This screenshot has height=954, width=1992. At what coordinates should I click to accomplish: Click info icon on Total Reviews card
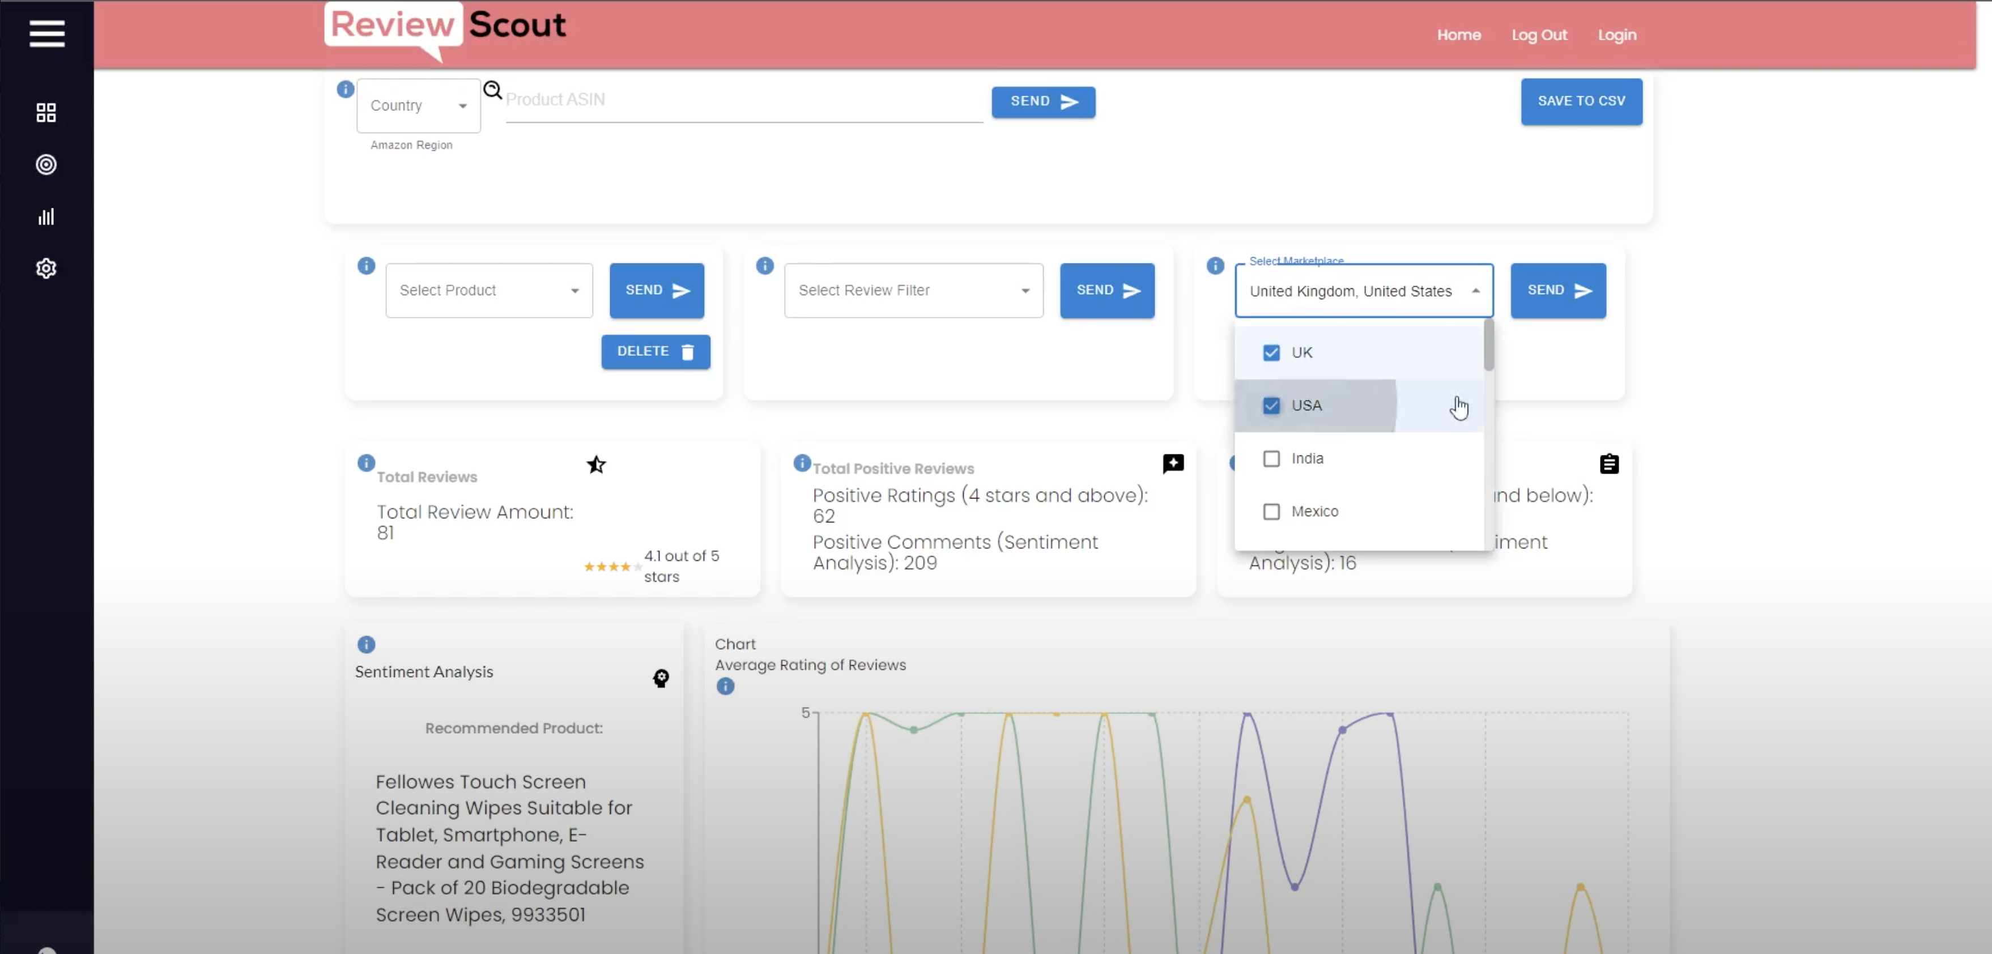pyautogui.click(x=367, y=463)
